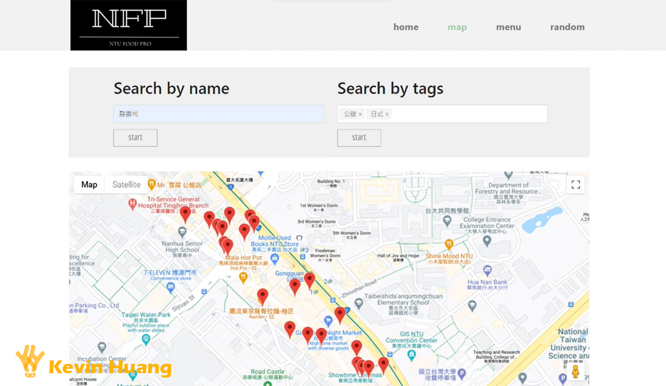Select the map navigation tab
The width and height of the screenshot is (666, 386).
coord(457,27)
